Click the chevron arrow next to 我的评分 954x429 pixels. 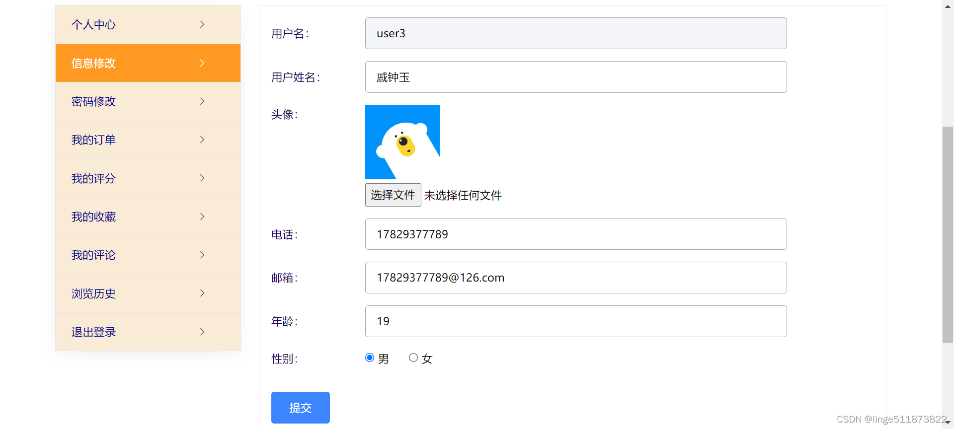[202, 178]
